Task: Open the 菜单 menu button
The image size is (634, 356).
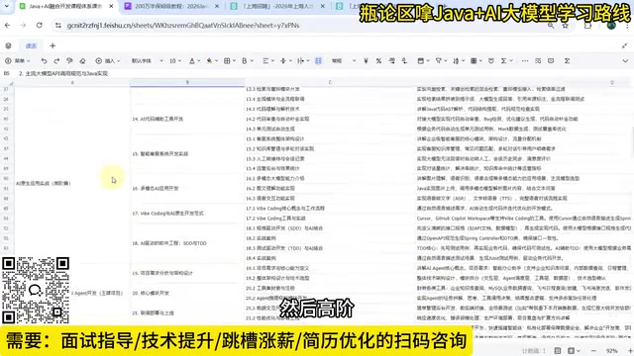Action: tap(17, 61)
